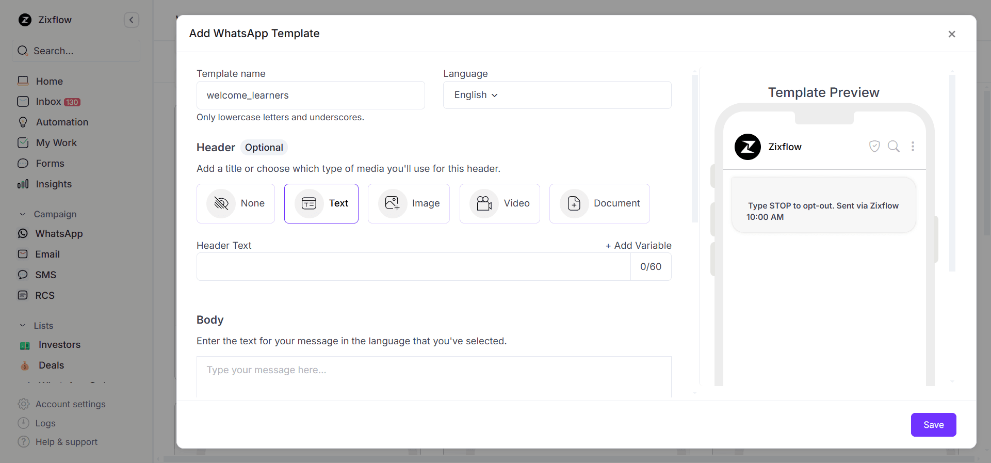Click the Zixflow avatar in template preview
Screen dimensions: 991x463
point(748,147)
